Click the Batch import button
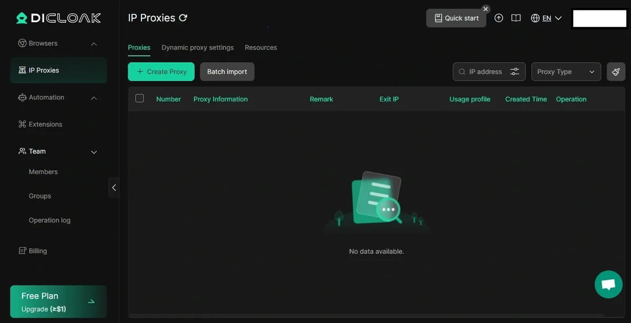 click(x=227, y=72)
